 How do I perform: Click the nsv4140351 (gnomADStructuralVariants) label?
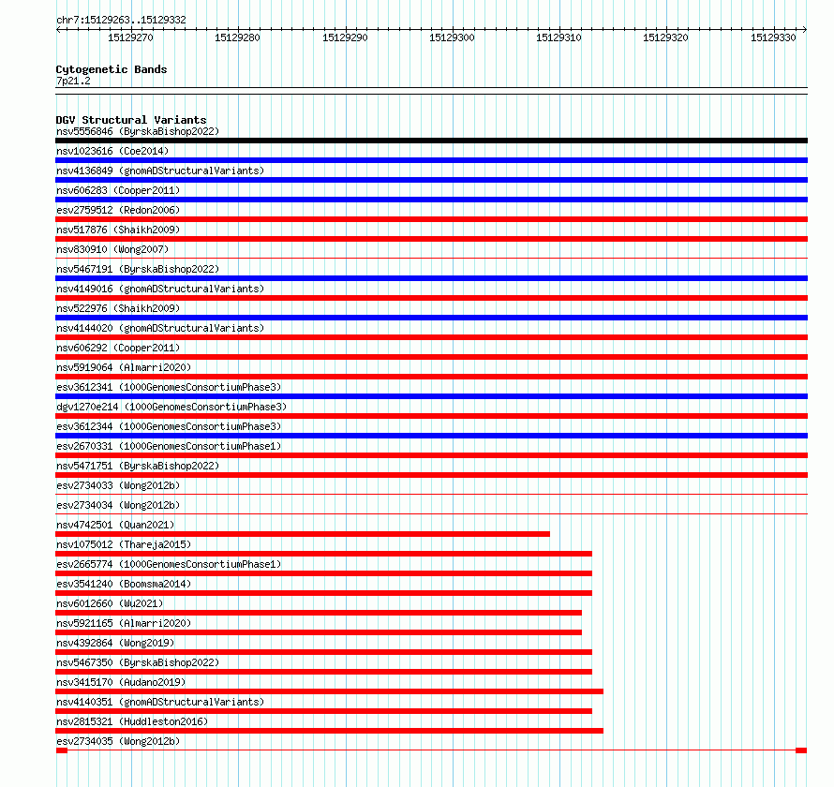click(x=160, y=702)
